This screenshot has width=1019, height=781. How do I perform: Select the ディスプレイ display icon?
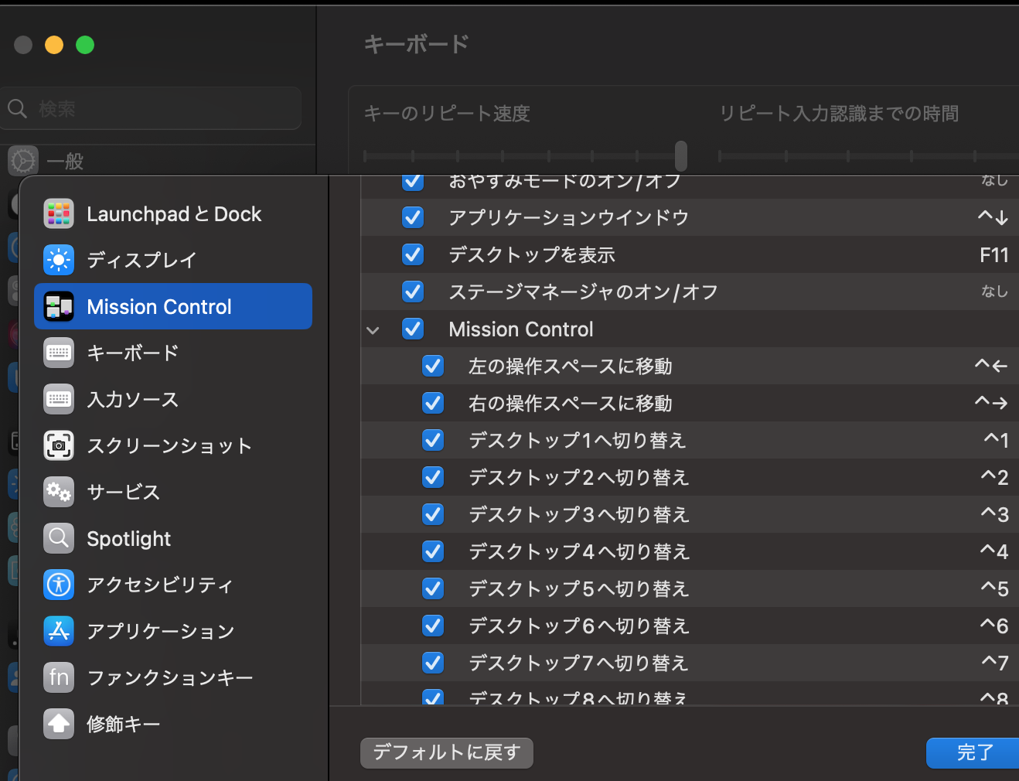click(x=59, y=260)
